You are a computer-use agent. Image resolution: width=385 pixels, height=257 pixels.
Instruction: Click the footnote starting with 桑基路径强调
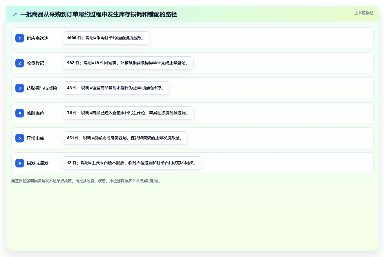(x=86, y=181)
